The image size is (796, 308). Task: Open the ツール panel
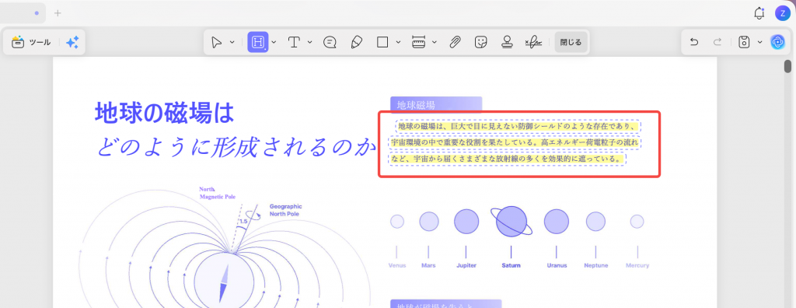click(31, 43)
